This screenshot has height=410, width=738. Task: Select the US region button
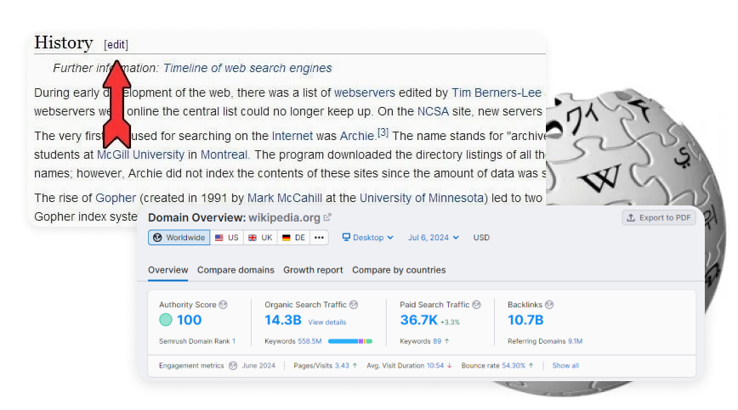(x=226, y=238)
